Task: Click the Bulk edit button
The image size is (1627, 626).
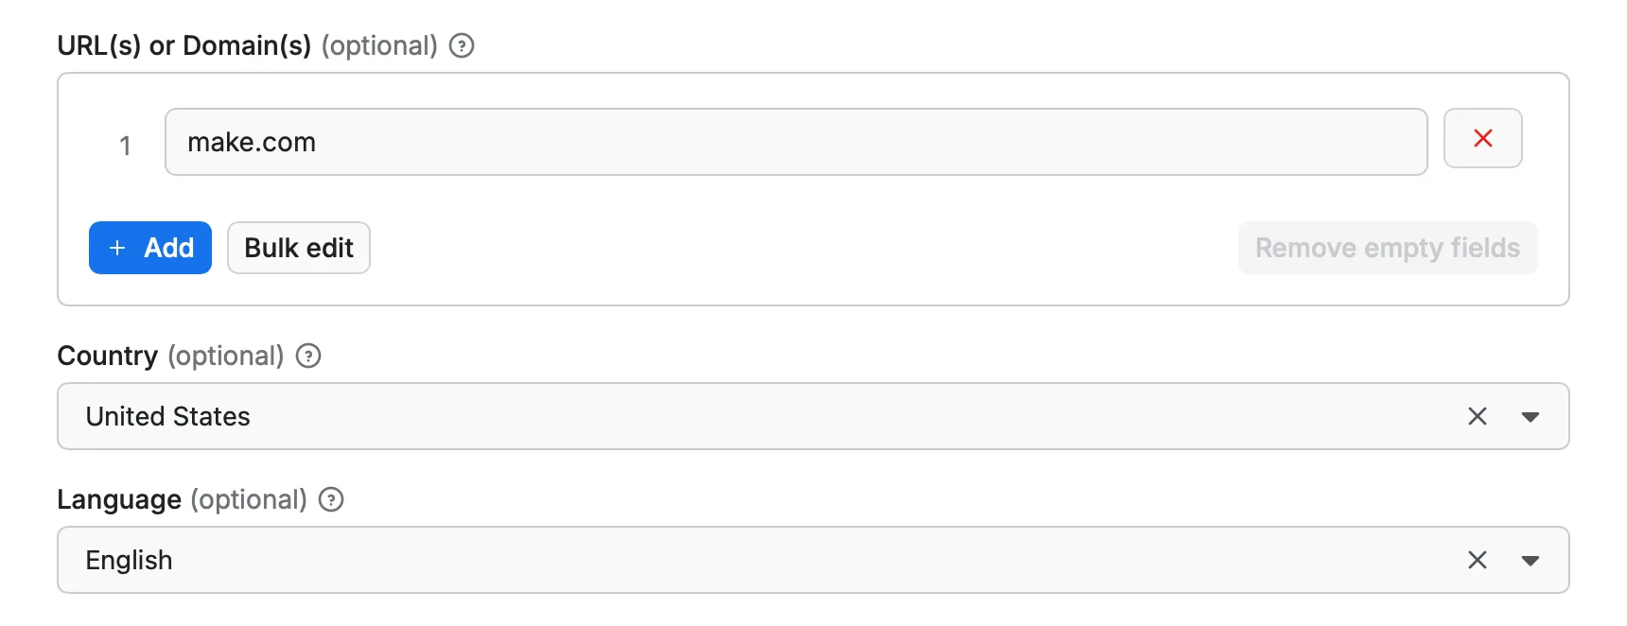Action: (299, 248)
